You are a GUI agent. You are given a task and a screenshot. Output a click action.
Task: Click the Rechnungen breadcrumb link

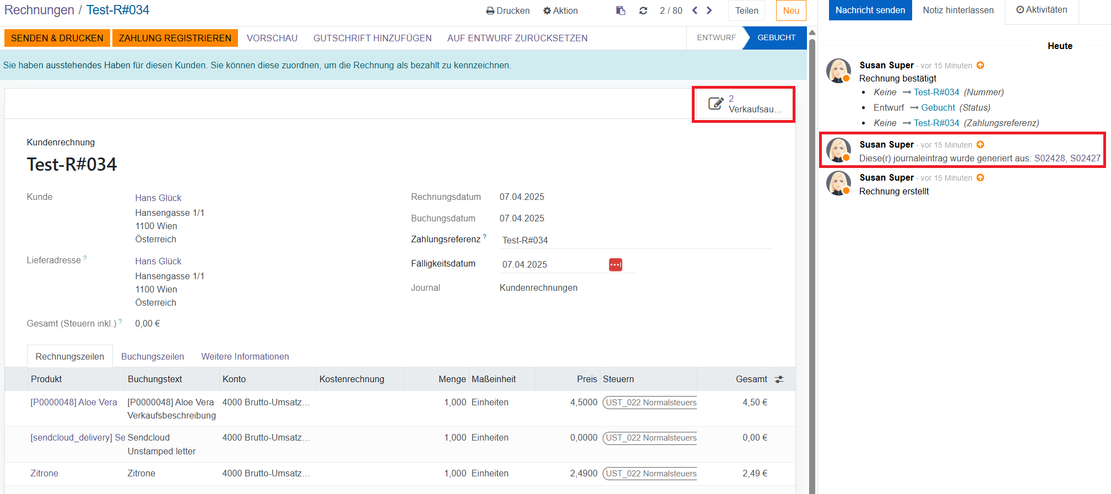(x=39, y=10)
